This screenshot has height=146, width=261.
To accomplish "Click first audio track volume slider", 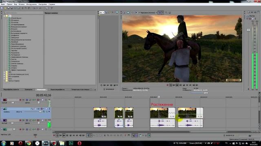I will 13,103.
